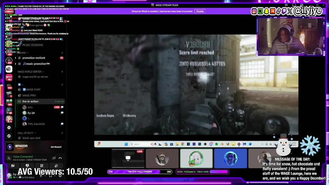The image size is (329, 185).
Task: Open the Windows Start menu in the shared screen
Action: click(x=126, y=144)
